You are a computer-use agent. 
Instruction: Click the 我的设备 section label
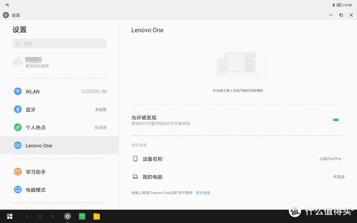(x=139, y=145)
